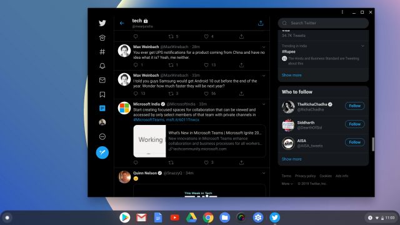The height and width of the screenshot is (225, 400).
Task: Expand options for the Microsoft India tweet
Action: click(264, 104)
